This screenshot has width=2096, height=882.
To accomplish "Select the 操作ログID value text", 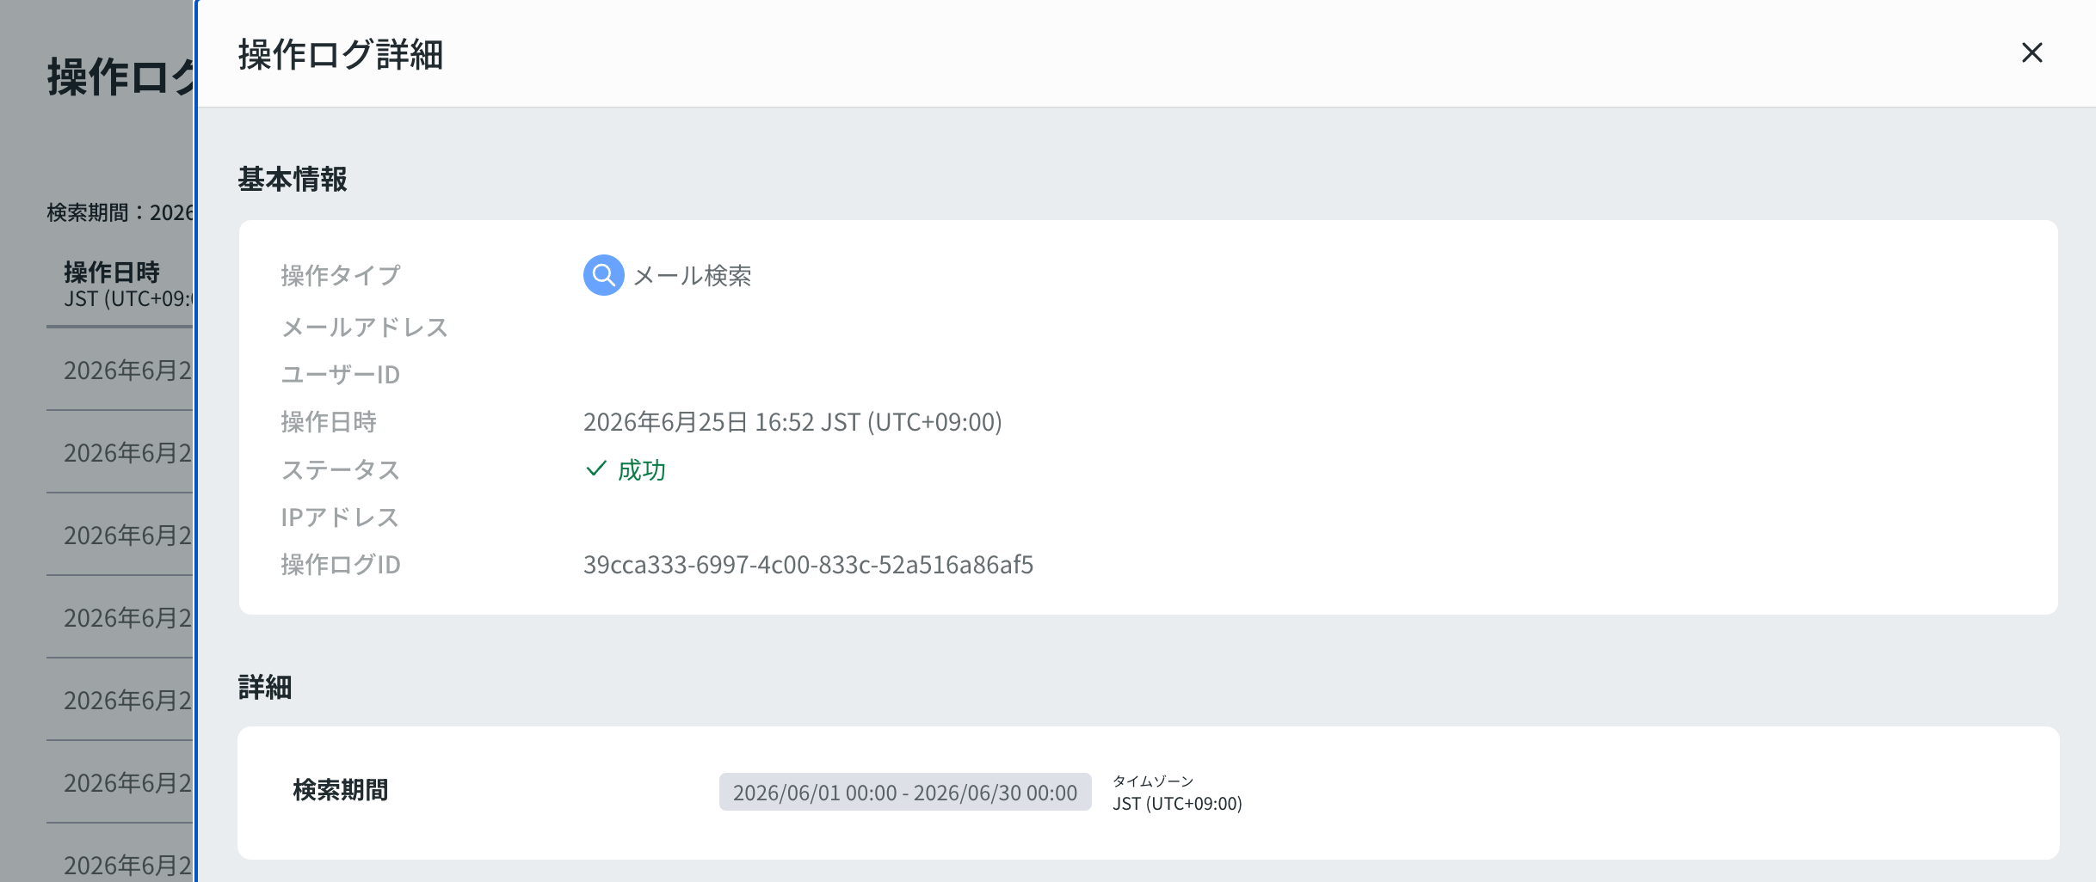I will pyautogui.click(x=808, y=565).
